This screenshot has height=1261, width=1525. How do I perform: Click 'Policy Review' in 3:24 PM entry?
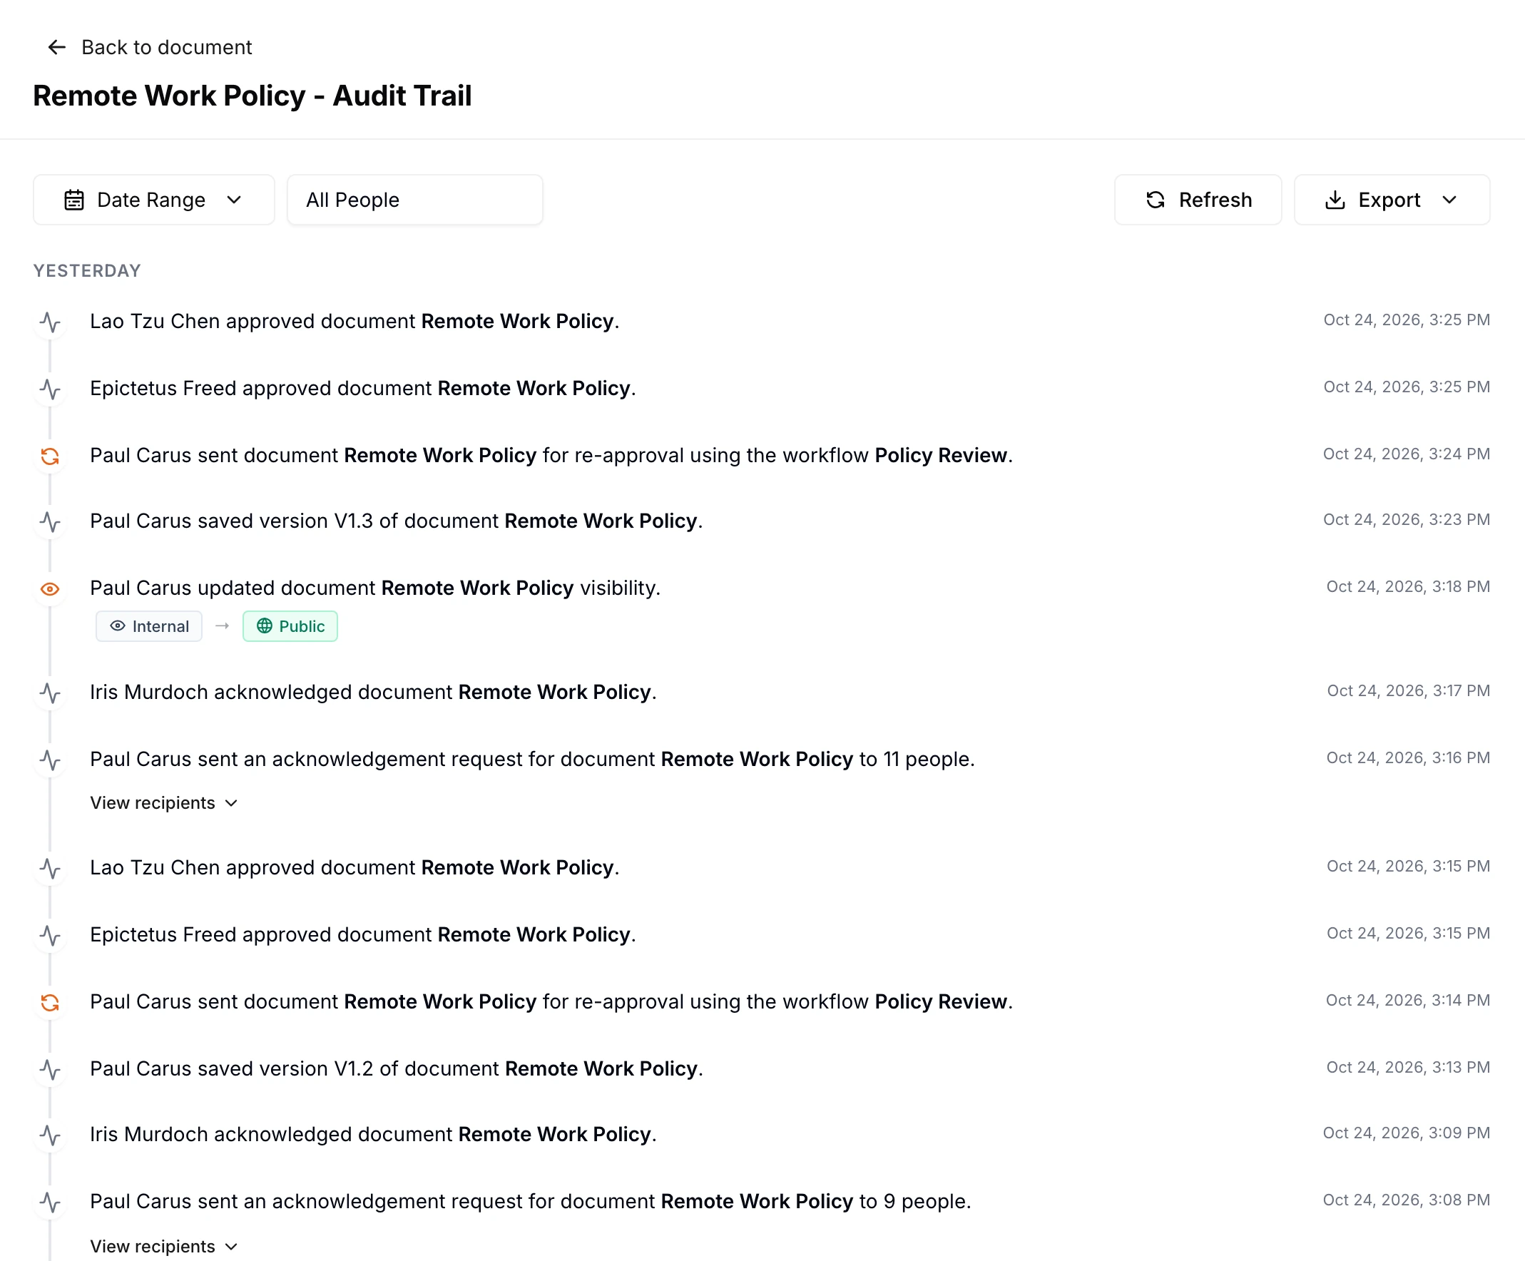[x=941, y=455]
